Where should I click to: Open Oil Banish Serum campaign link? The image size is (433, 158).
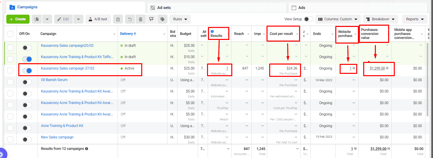coord(54,80)
